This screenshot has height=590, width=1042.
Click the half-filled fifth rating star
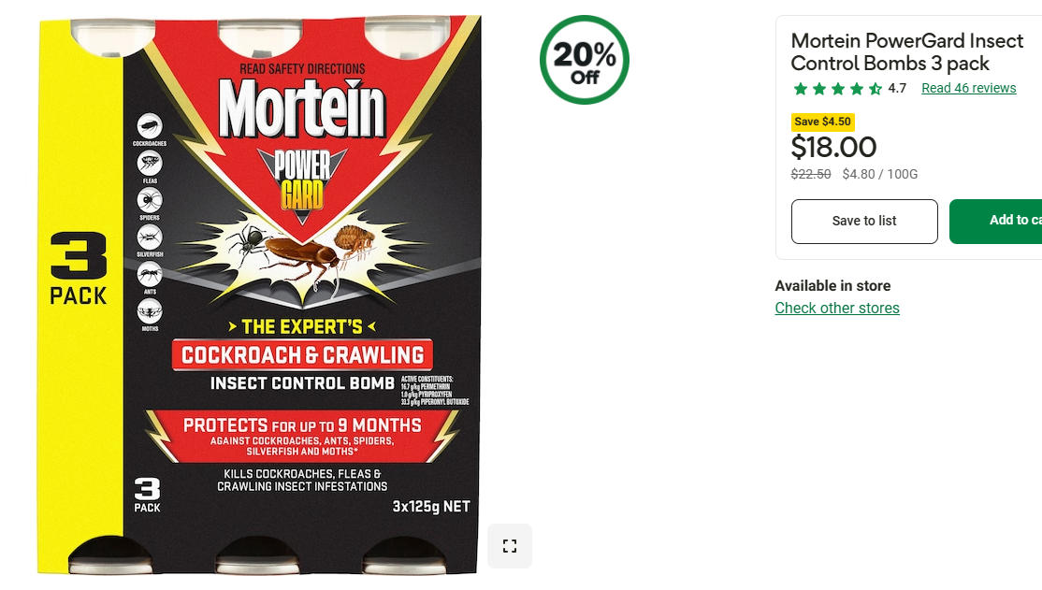876,89
